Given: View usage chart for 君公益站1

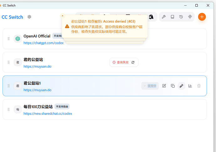Looking at the screenshot, I should click(x=190, y=86).
